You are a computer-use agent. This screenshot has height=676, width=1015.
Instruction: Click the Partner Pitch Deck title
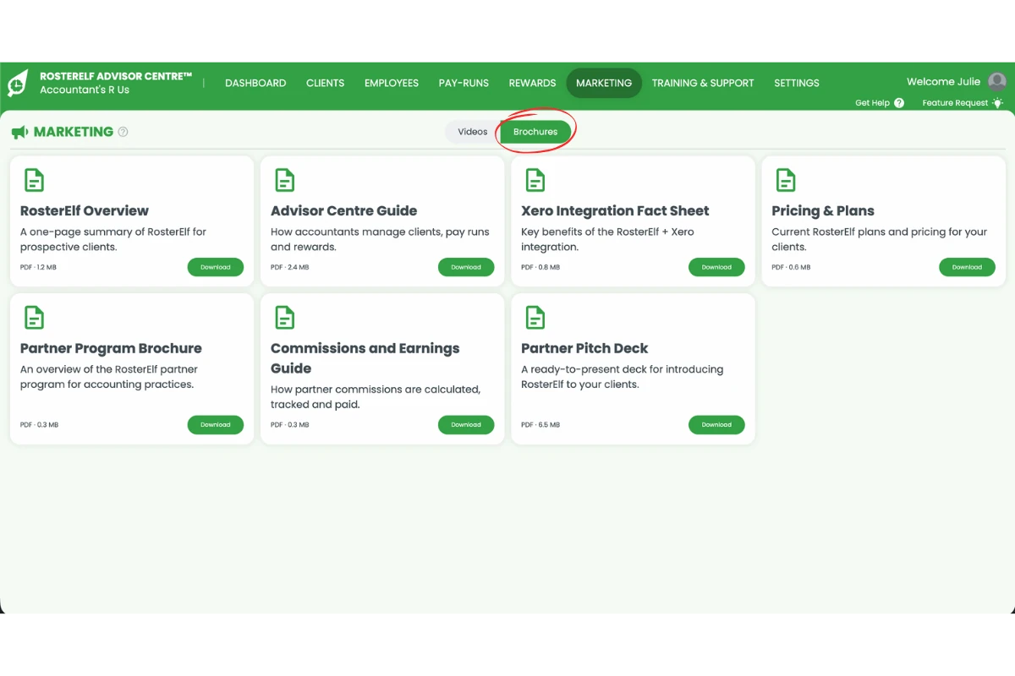[584, 348]
